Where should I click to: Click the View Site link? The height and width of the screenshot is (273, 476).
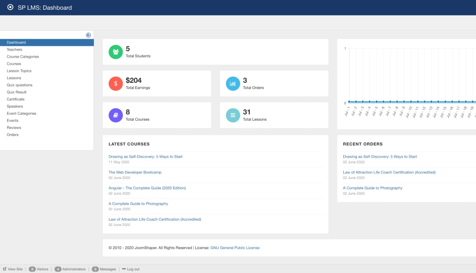(x=15, y=269)
